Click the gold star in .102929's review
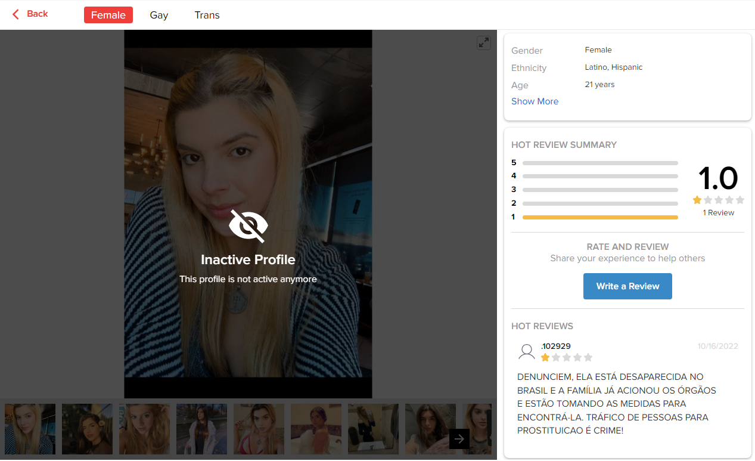755x461 pixels. 545,357
